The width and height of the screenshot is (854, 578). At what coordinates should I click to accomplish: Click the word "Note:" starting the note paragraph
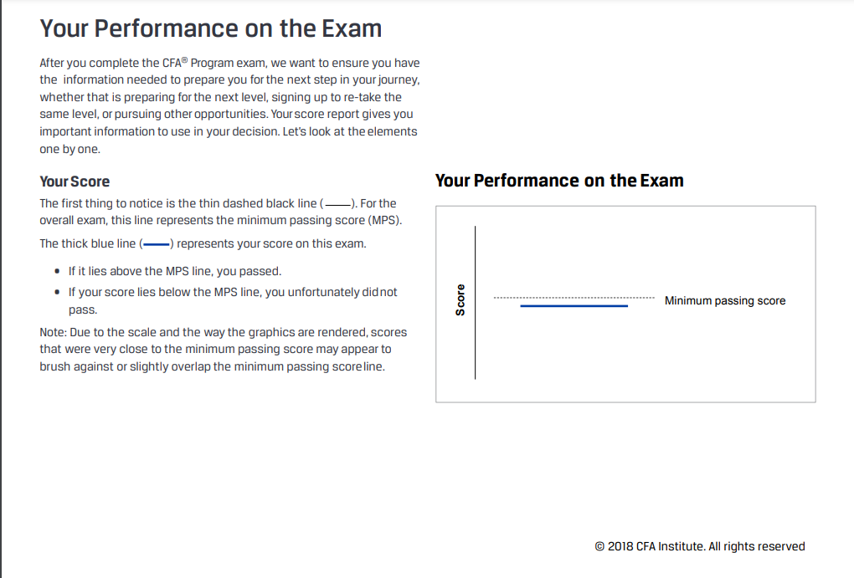(54, 333)
